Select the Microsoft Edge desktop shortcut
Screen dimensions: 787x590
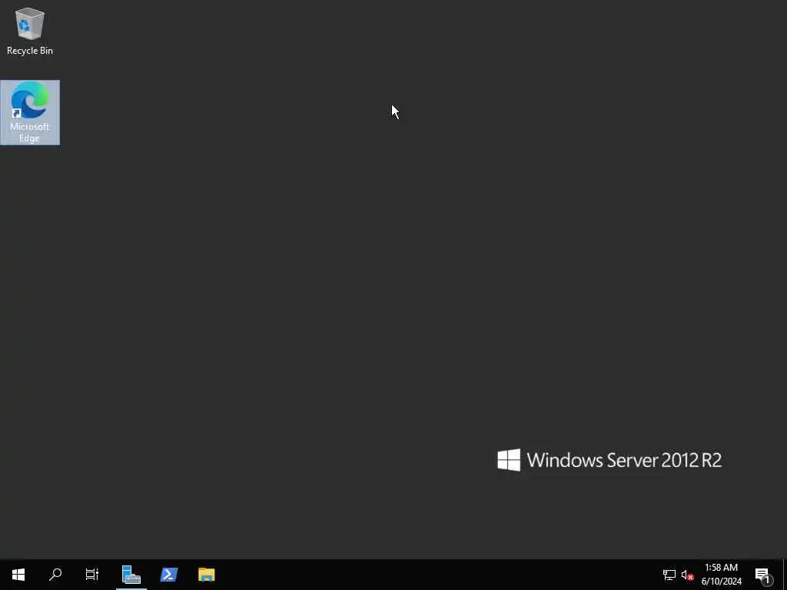[30, 112]
